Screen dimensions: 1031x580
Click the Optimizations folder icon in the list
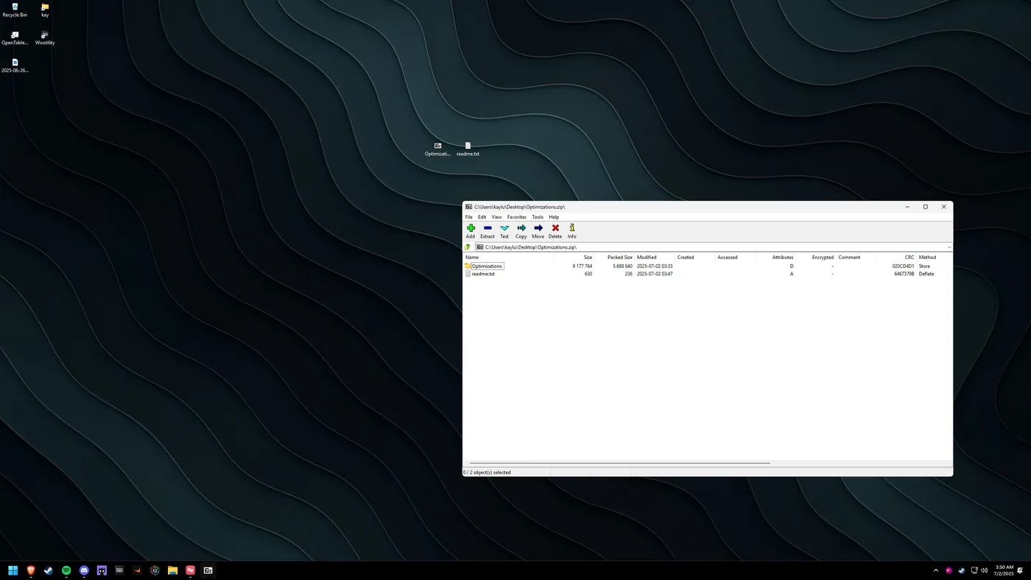tap(468, 266)
